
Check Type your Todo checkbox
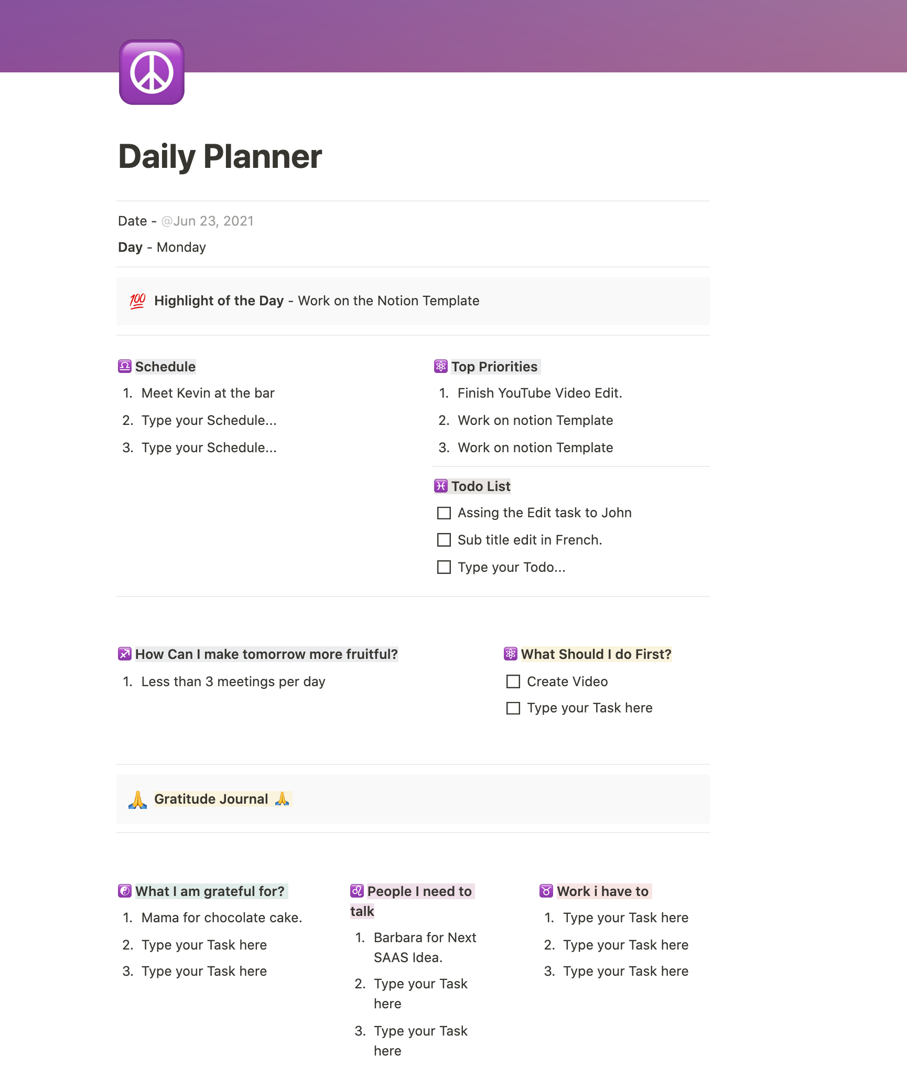(x=444, y=567)
